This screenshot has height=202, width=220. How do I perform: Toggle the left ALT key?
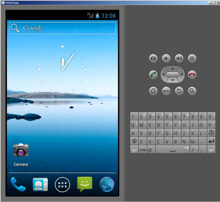tap(134, 149)
